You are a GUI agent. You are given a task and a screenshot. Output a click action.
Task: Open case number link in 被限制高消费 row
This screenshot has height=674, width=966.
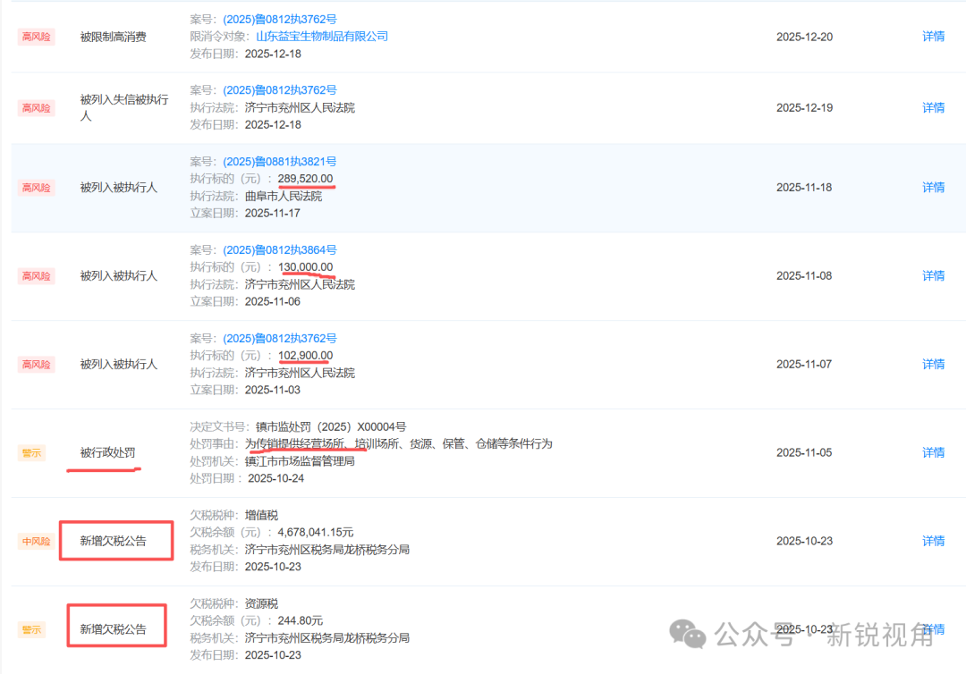pos(279,20)
